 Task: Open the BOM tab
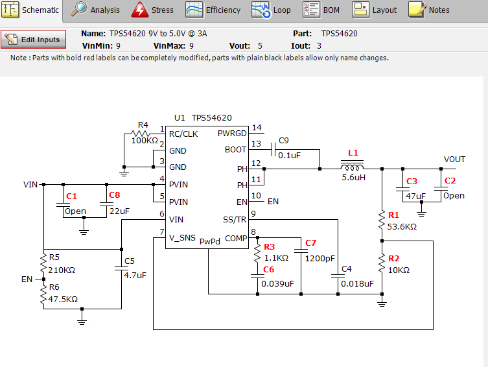(321, 10)
